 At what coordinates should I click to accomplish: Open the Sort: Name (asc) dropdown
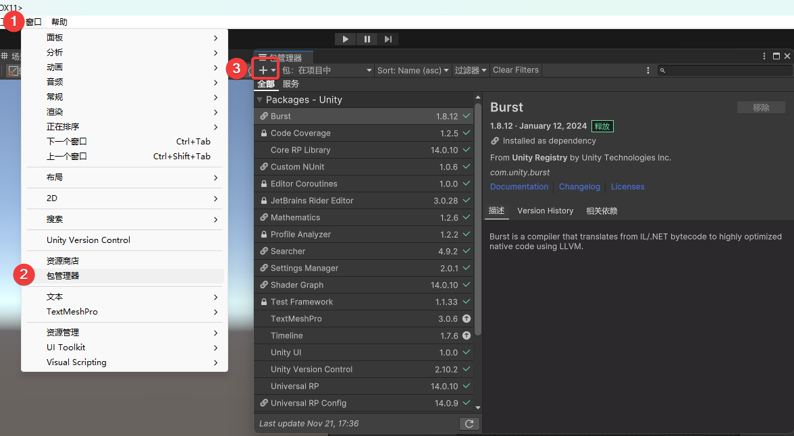tap(413, 70)
